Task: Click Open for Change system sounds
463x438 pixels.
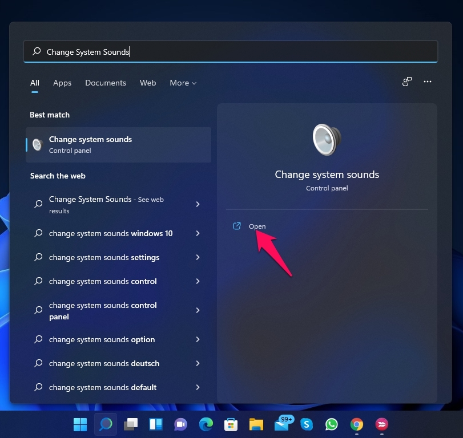Action: point(257,226)
